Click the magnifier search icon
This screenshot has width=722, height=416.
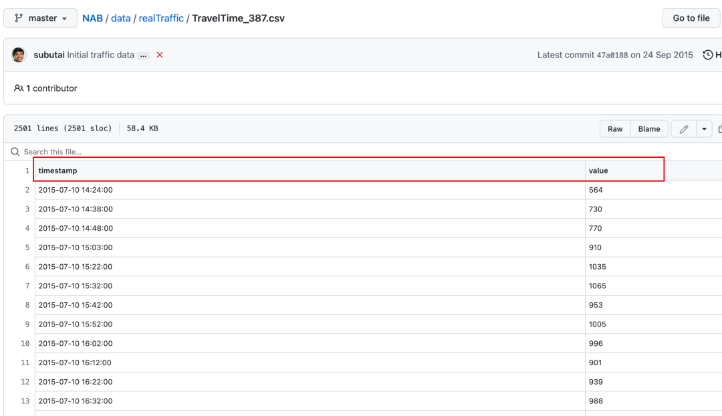coord(15,152)
